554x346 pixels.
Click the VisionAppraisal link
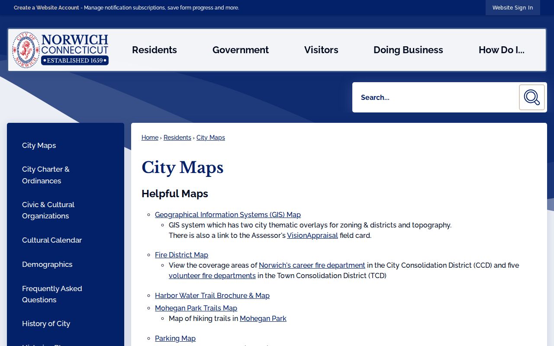pos(312,235)
